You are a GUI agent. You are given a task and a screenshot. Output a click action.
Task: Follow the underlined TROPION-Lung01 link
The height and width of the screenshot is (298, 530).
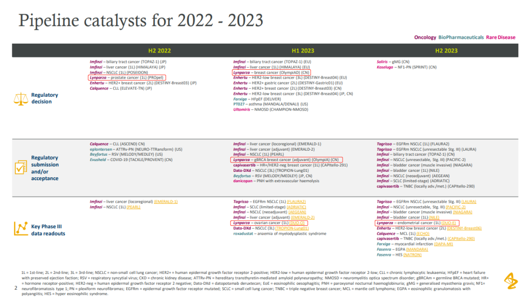click(x=292, y=228)
